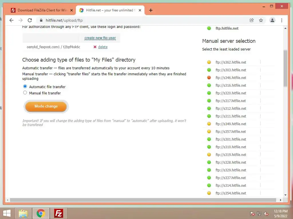Image resolution: width=293 pixels, height=219 pixels.
Task: Click the address bar URL field
Action: point(142,20)
